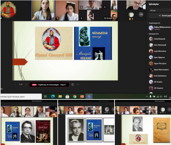Click the volume speaker icon in system tray

click(161, 97)
